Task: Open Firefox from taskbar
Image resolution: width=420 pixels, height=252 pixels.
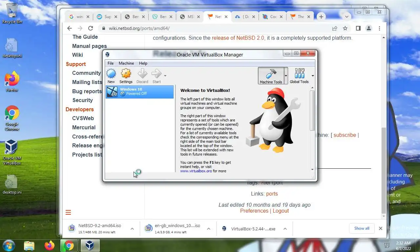Action: (x=50, y=245)
